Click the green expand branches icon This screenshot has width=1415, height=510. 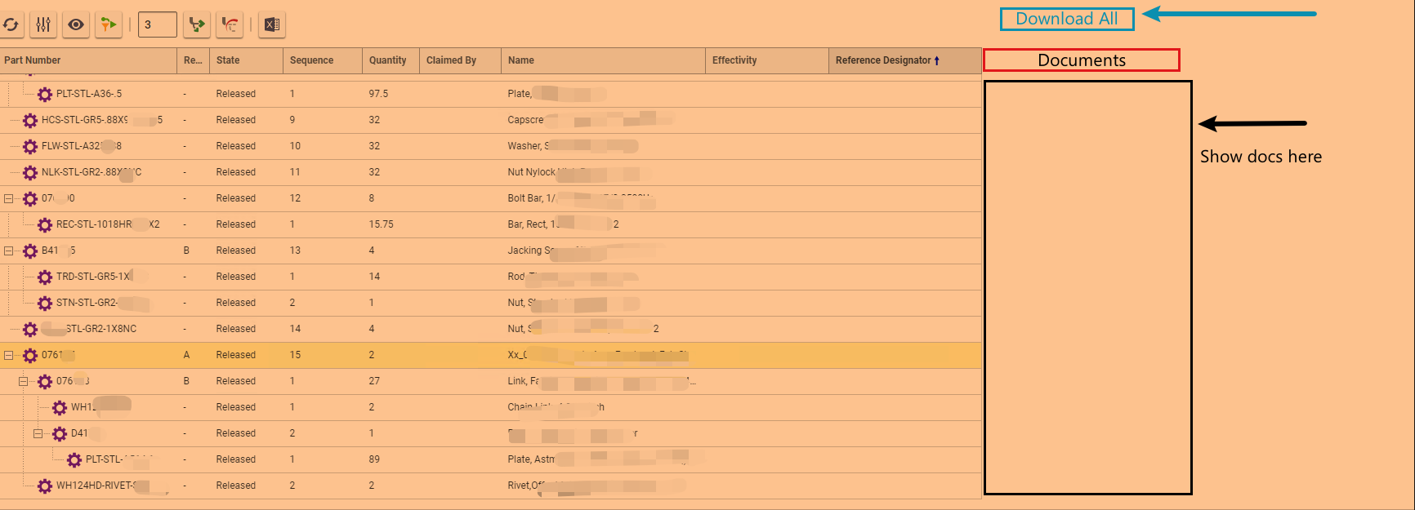coord(197,24)
